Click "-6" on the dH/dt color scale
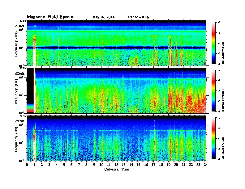Viewport: 245px width, 189px height. coord(219,64)
